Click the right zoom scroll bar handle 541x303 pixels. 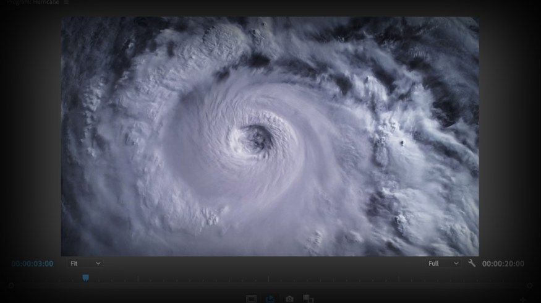pos(529,286)
